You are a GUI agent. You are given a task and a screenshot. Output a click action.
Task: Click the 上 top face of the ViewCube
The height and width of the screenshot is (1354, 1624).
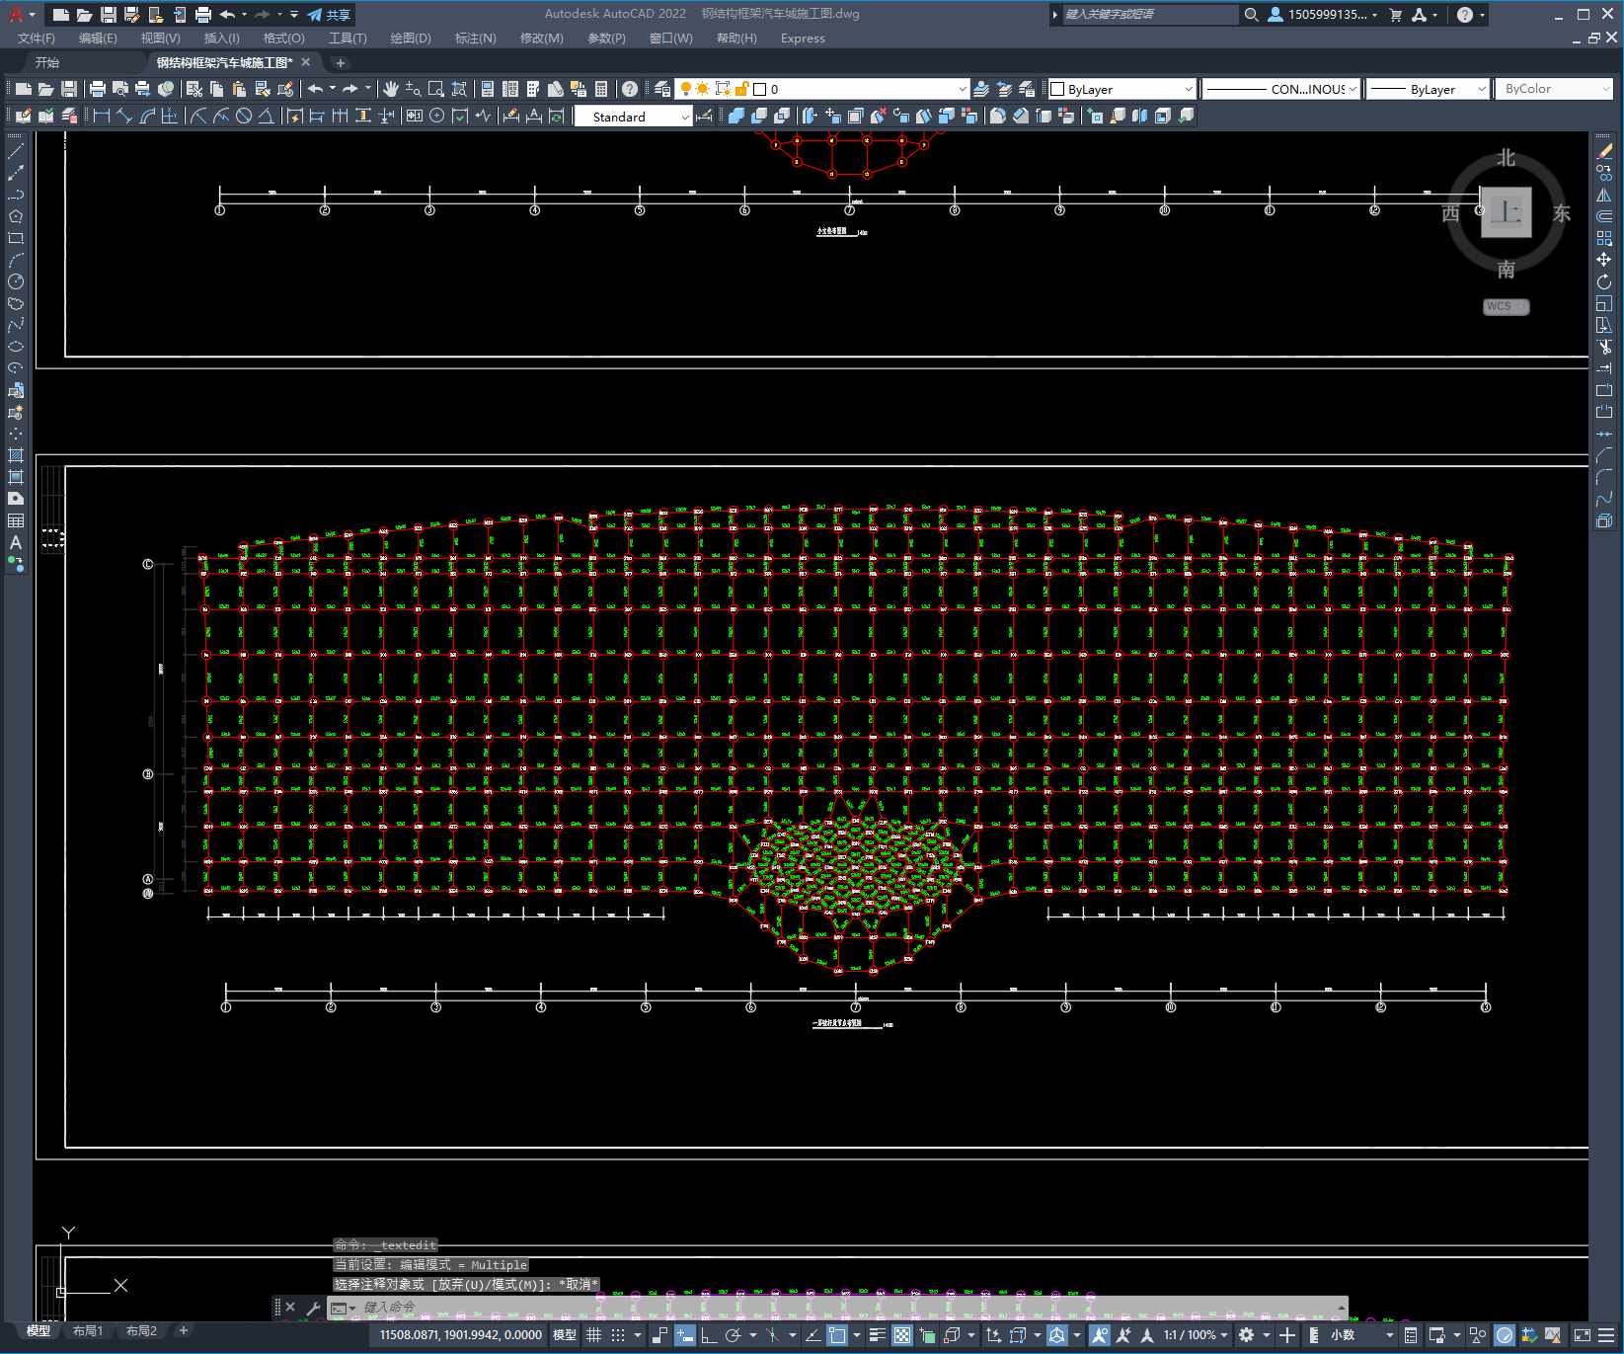(x=1507, y=212)
